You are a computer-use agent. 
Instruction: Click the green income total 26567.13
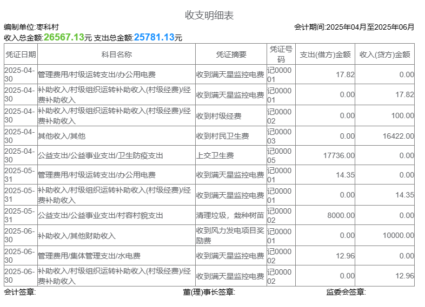pos(64,37)
